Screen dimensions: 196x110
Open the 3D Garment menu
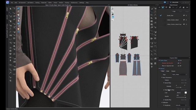click(x=22, y=3)
